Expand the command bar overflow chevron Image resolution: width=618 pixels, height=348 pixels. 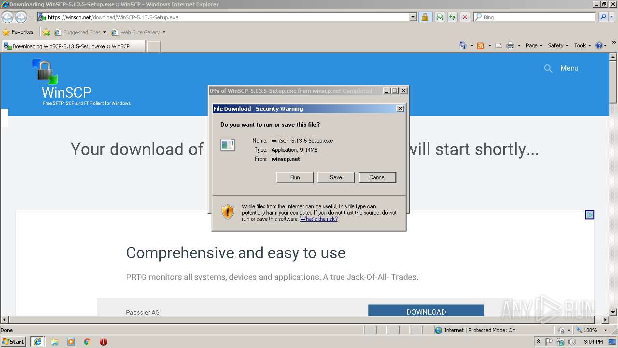coord(614,43)
